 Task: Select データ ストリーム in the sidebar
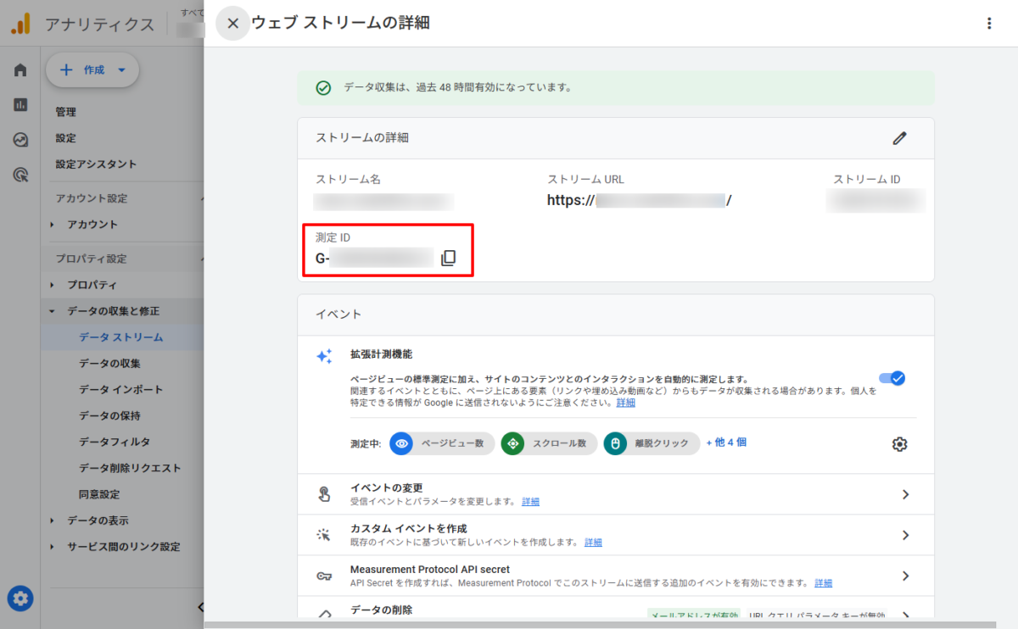click(120, 337)
